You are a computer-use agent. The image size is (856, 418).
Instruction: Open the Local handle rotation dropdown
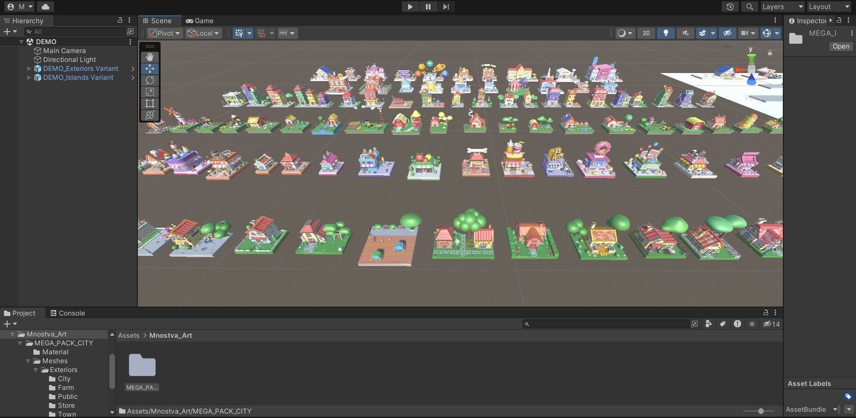click(203, 33)
